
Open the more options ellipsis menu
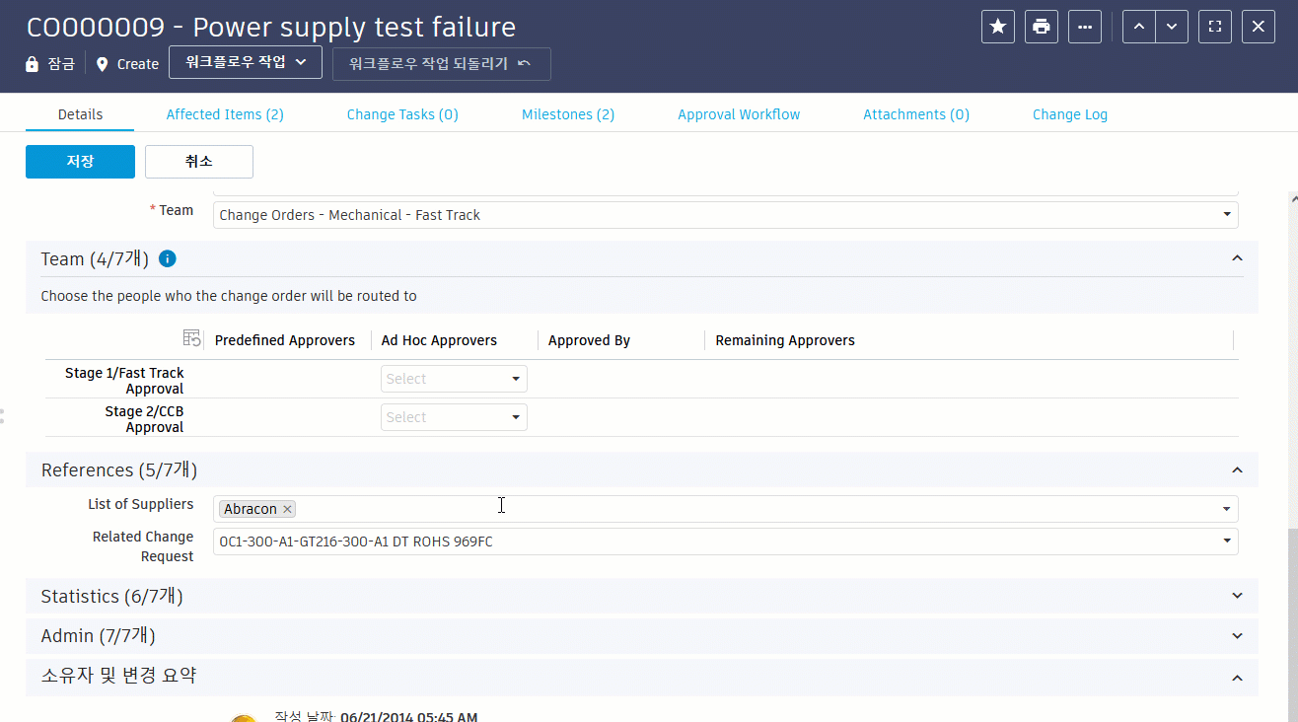tap(1085, 27)
